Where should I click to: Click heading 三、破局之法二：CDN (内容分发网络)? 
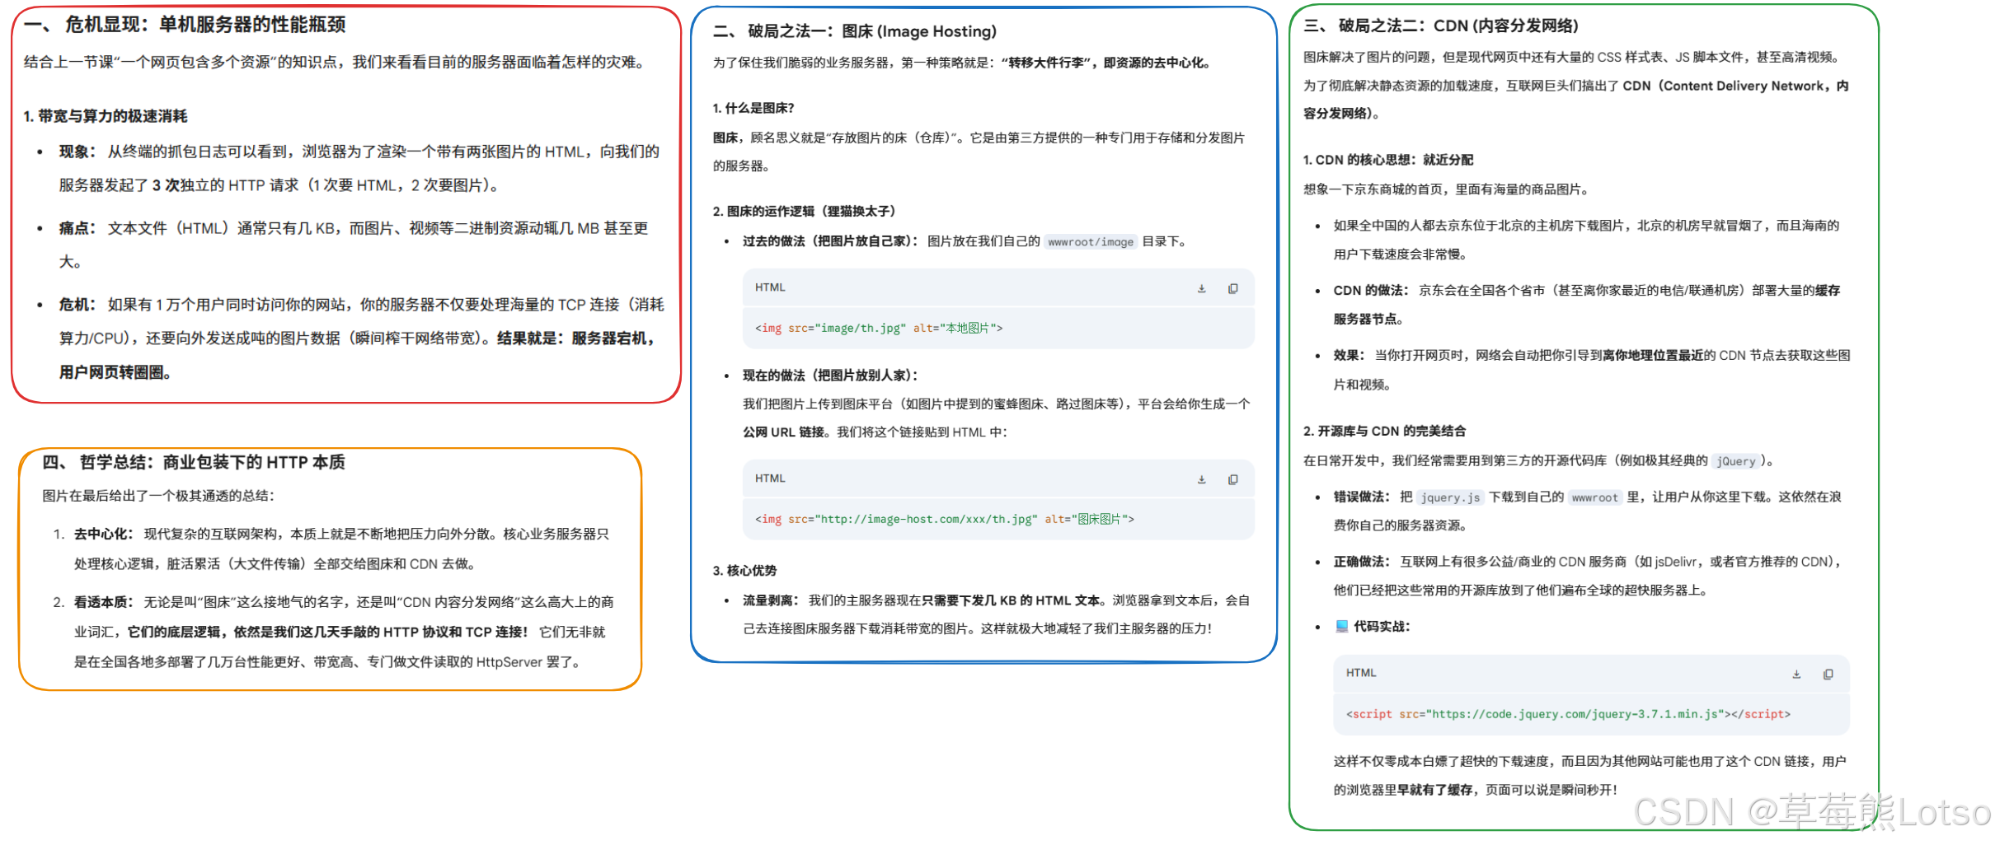coord(1441,26)
